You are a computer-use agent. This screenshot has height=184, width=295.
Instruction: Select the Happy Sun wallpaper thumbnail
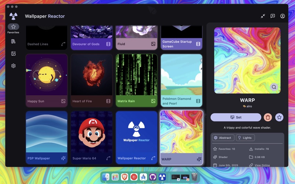click(x=46, y=75)
